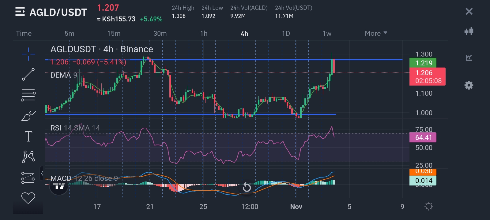Expand the More timeframes dropdown
Screen dimensions: 490x220
376,33
